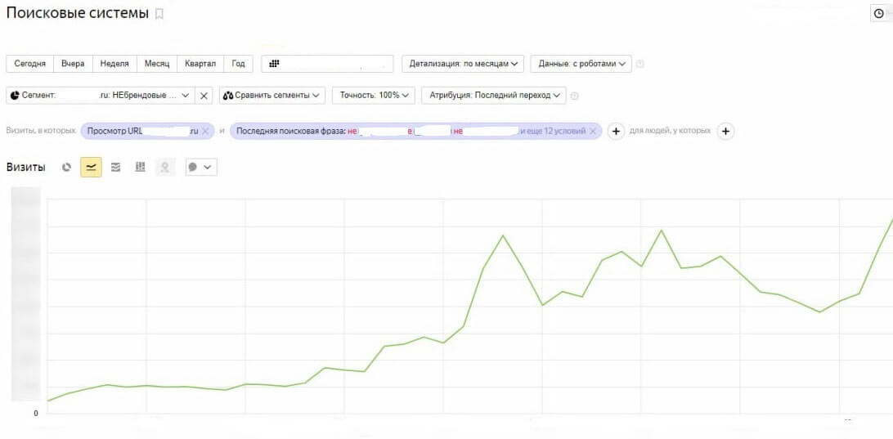Image resolution: width=893 pixels, height=439 pixels.
Task: Click help icon next to Данные dropdown
Action: tap(639, 65)
